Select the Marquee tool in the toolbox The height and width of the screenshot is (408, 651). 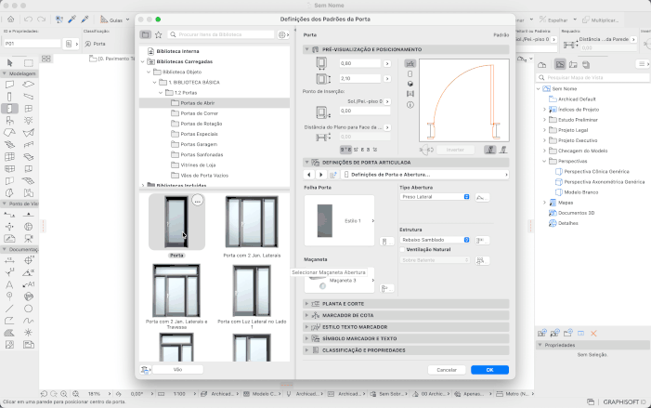(28, 63)
